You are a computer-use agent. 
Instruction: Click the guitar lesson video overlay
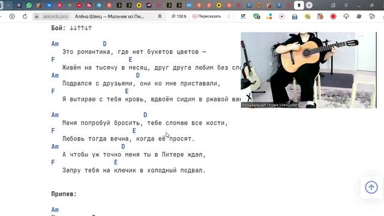point(308,70)
